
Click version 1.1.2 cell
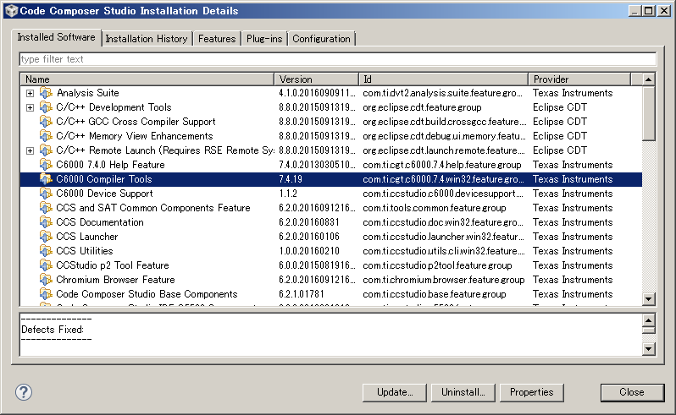tap(288, 194)
